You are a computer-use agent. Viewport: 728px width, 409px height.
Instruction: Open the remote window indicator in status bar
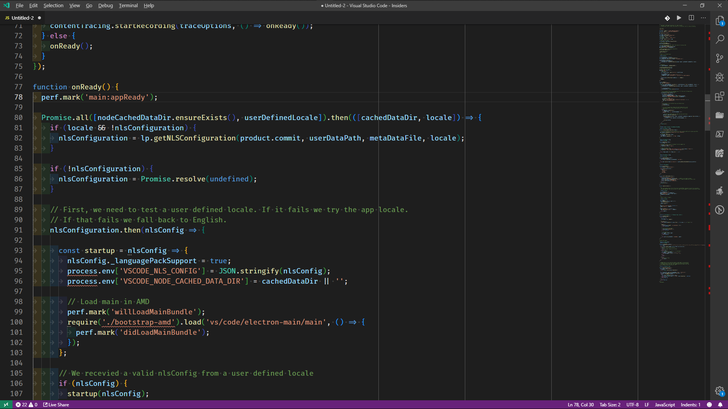coord(6,404)
